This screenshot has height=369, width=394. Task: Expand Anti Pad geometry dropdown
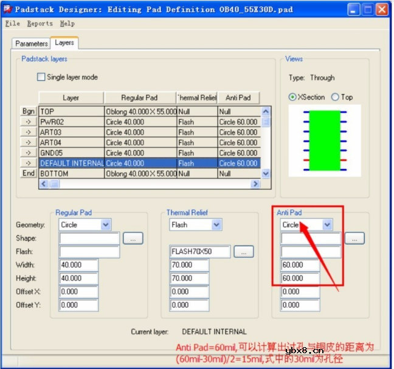pos(327,225)
